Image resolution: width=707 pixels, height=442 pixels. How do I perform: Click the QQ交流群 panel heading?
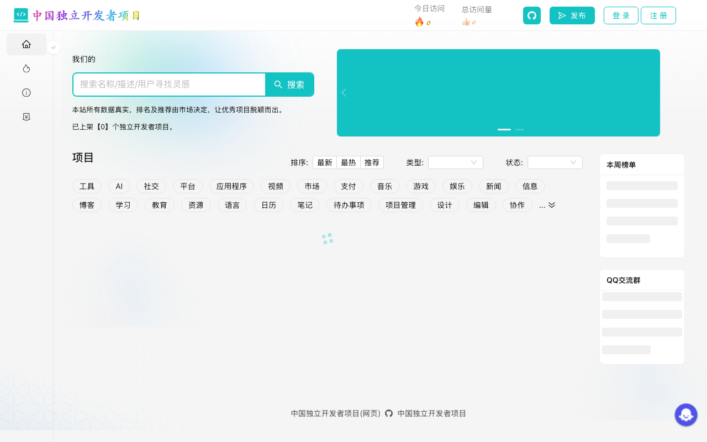[624, 280]
